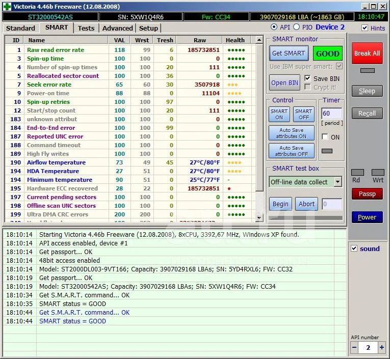Image resolution: width=390 pixels, height=359 pixels.
Task: Increase API number with plus button
Action: (x=381, y=347)
